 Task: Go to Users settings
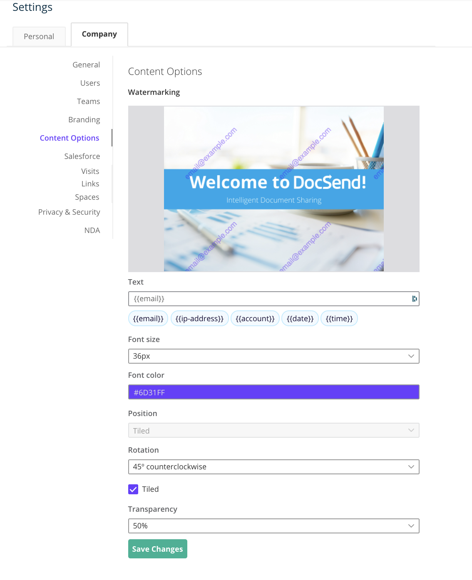(x=90, y=83)
